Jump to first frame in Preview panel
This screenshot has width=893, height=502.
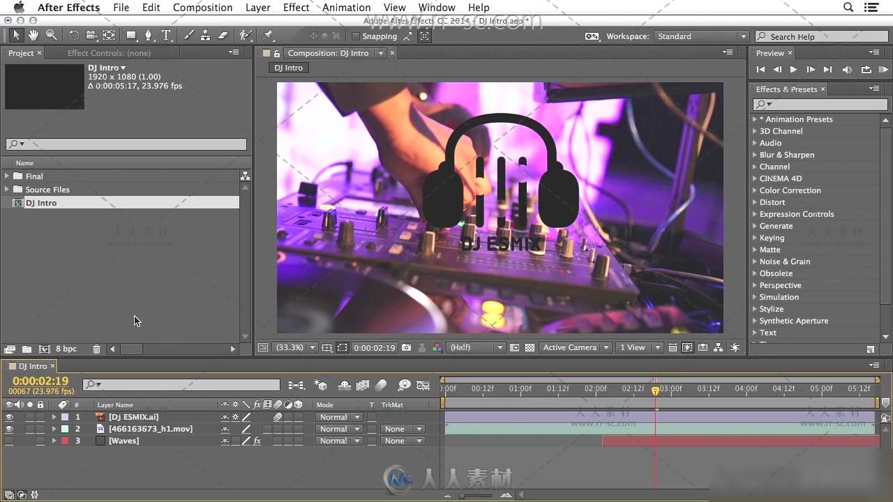coord(760,70)
